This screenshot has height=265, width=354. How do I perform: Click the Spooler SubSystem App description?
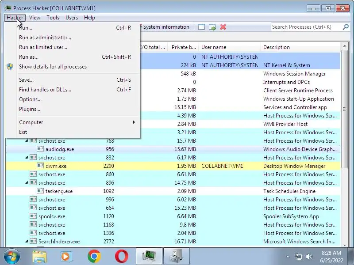click(291, 216)
